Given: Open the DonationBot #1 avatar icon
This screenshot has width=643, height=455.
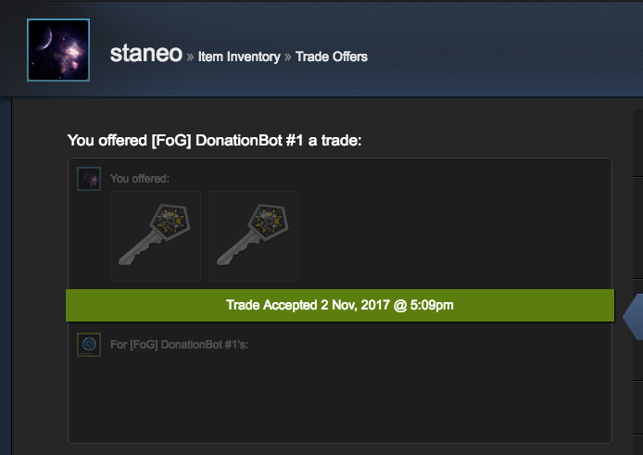Looking at the screenshot, I should [89, 345].
